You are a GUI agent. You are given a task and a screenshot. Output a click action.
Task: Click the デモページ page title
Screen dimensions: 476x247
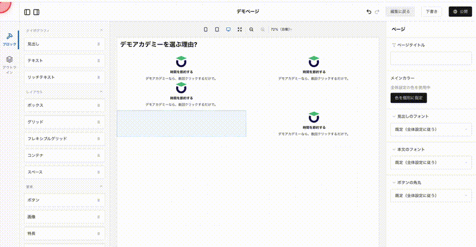tap(248, 11)
